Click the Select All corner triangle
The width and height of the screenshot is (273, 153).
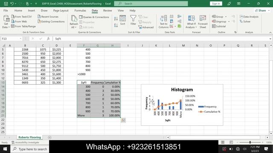(3, 45)
